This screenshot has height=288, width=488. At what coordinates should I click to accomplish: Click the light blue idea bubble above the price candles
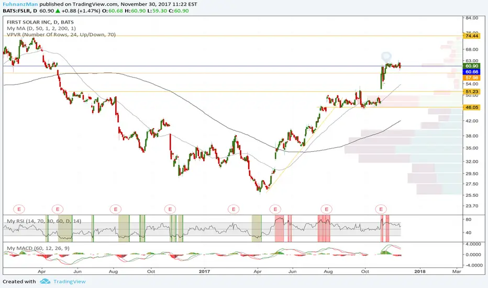386,57
